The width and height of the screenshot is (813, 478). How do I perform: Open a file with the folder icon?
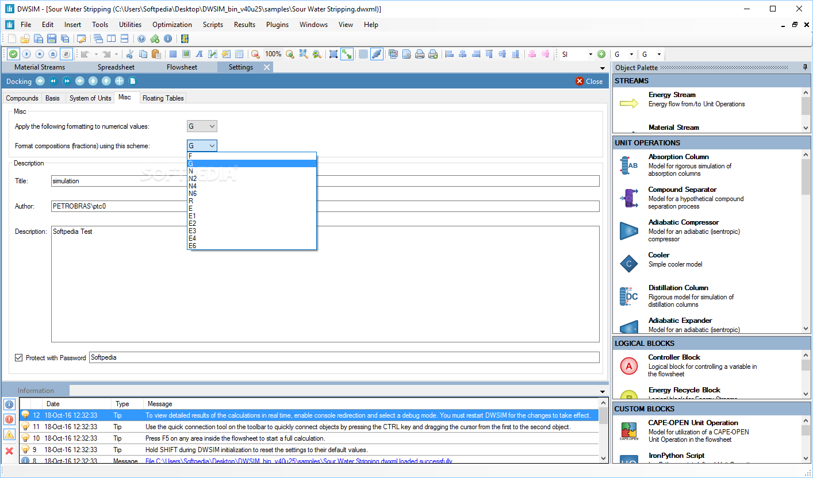click(25, 39)
